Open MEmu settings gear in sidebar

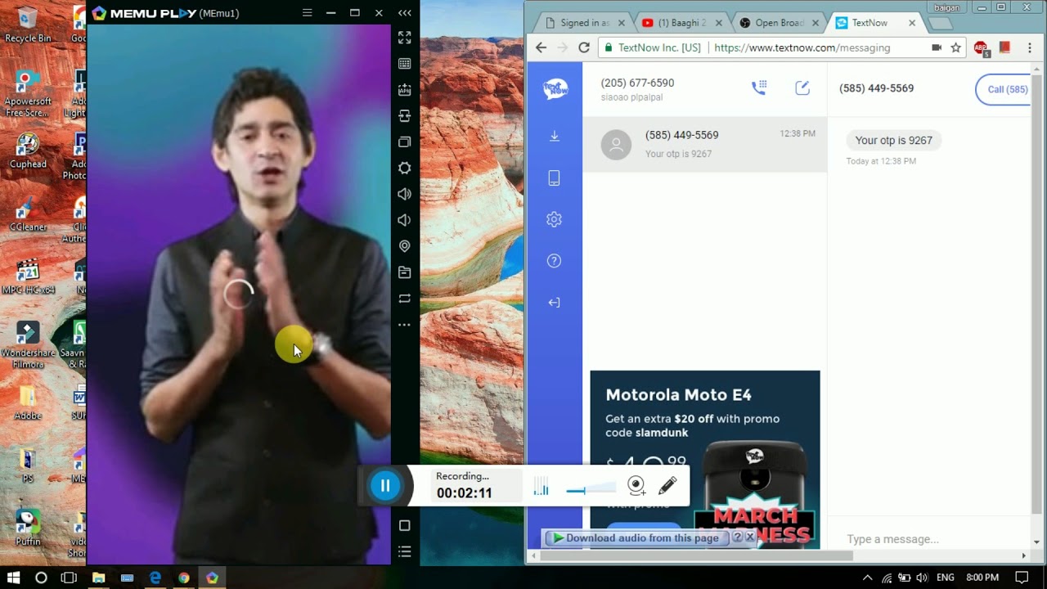[404, 168]
